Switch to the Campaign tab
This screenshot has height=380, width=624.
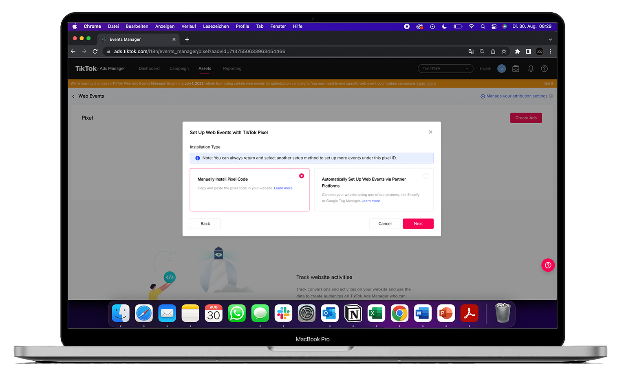tap(179, 68)
